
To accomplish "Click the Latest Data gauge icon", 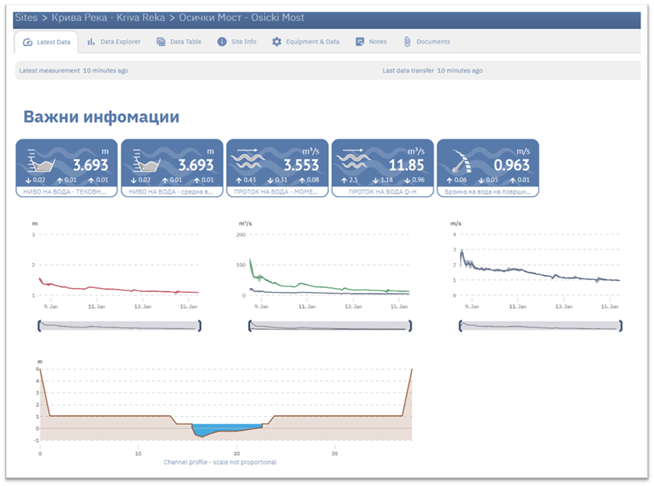I will pos(28,42).
